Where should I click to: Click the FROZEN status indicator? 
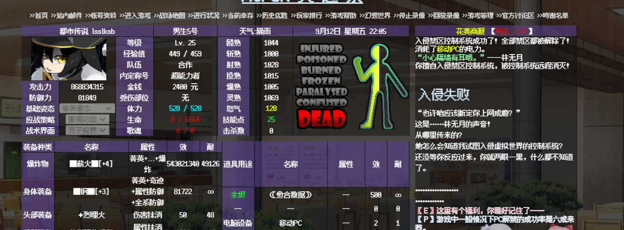click(321, 80)
